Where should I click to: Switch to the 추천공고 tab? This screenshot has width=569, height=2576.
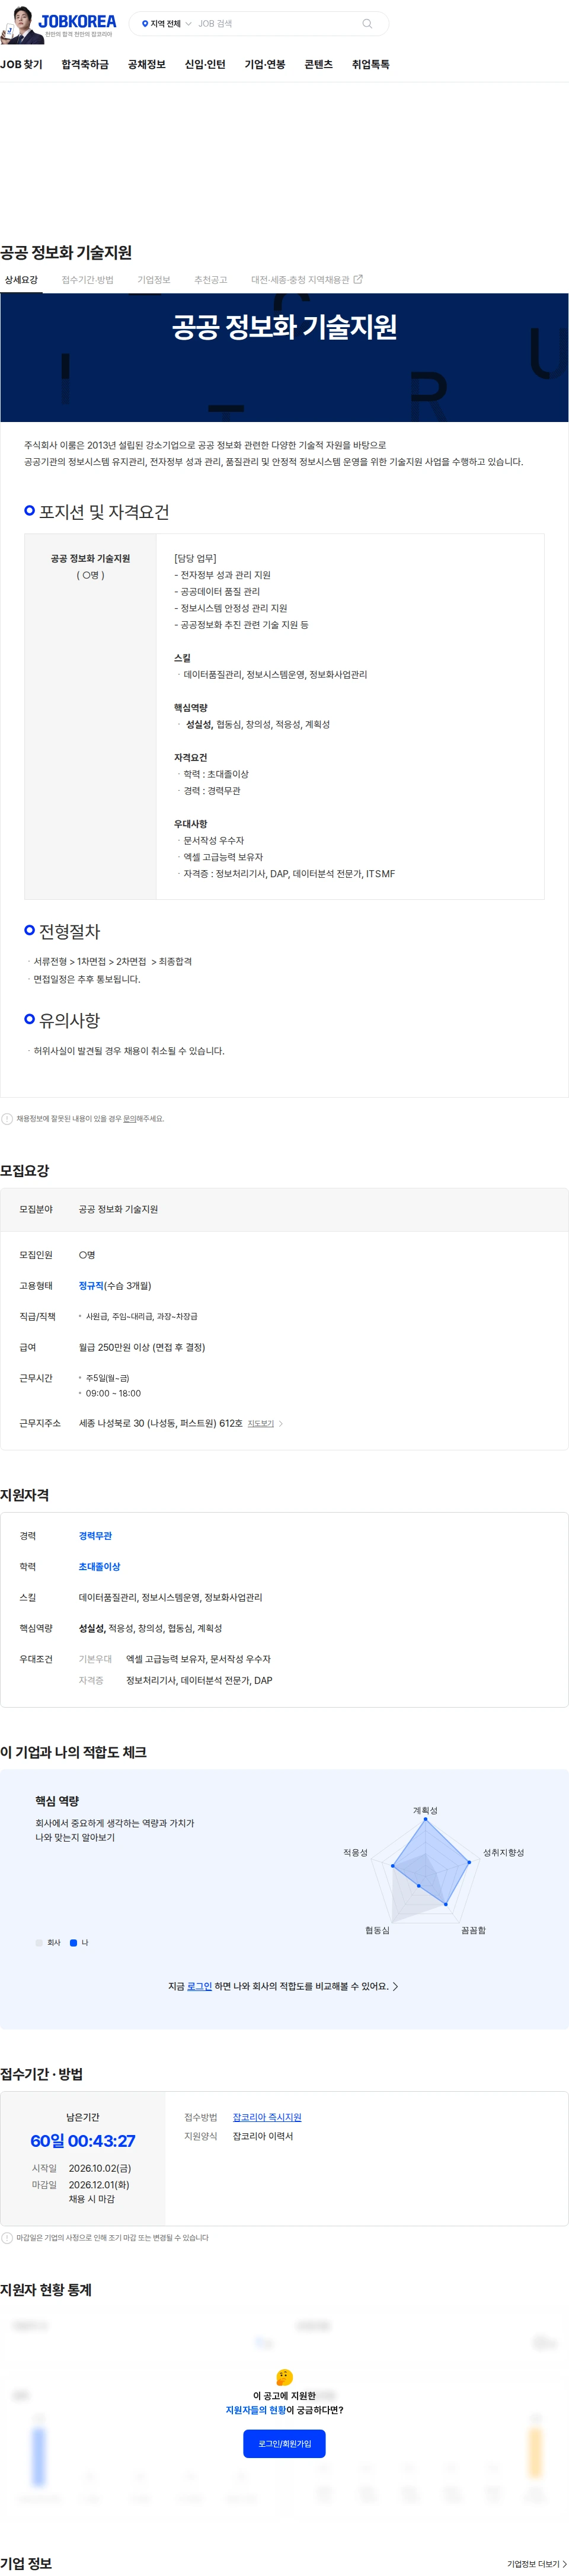click(210, 280)
